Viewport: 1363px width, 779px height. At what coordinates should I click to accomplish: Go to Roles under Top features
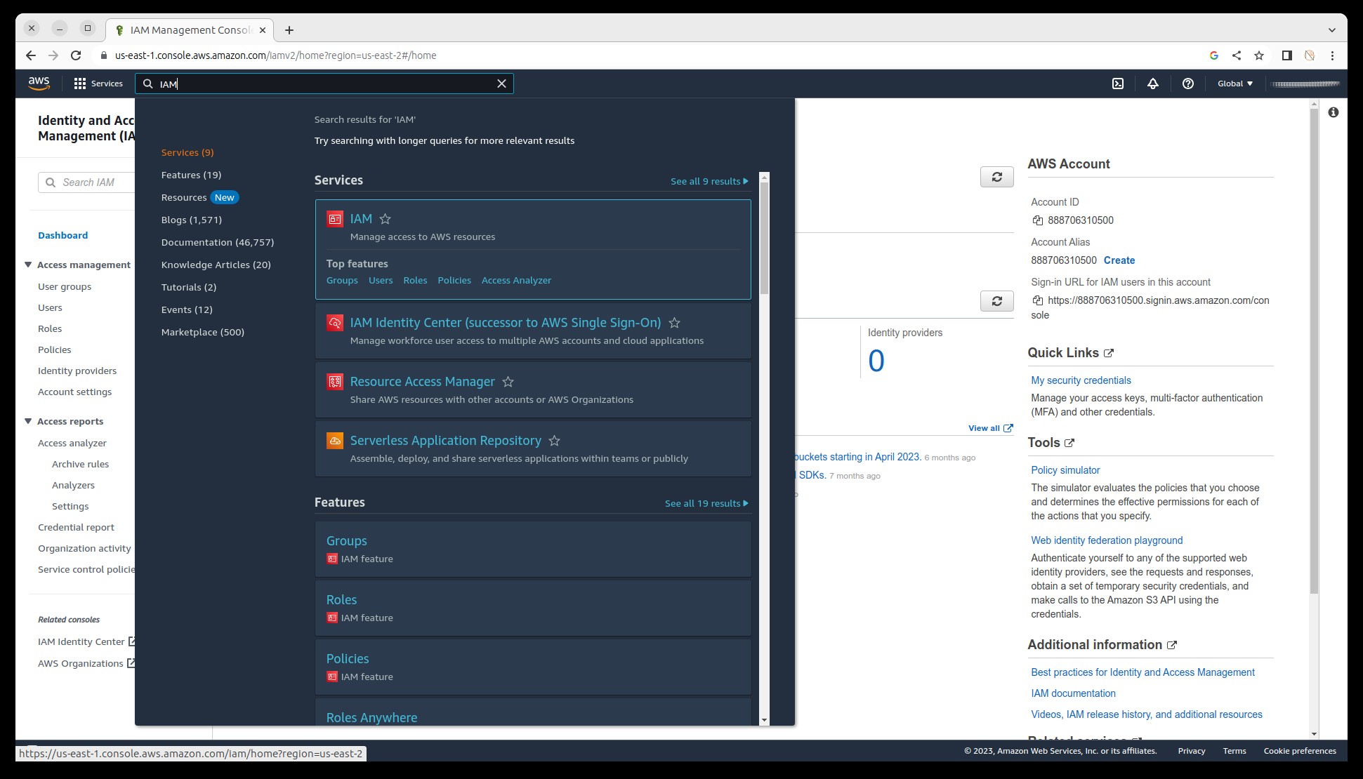click(415, 280)
